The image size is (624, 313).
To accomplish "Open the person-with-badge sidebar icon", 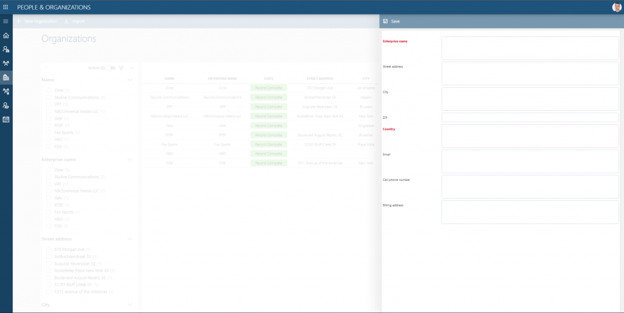I will (6, 49).
